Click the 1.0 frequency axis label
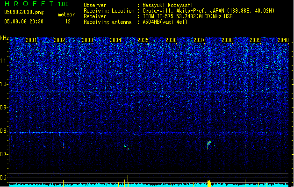The image size is (294, 187). click(x=4, y=84)
